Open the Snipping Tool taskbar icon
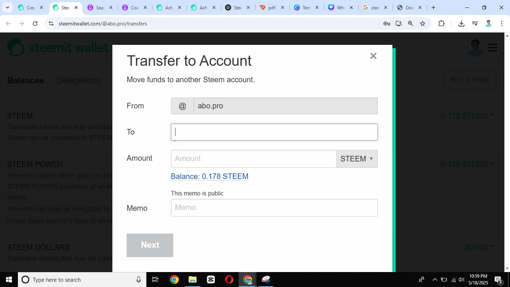510x287 pixels. (266, 280)
